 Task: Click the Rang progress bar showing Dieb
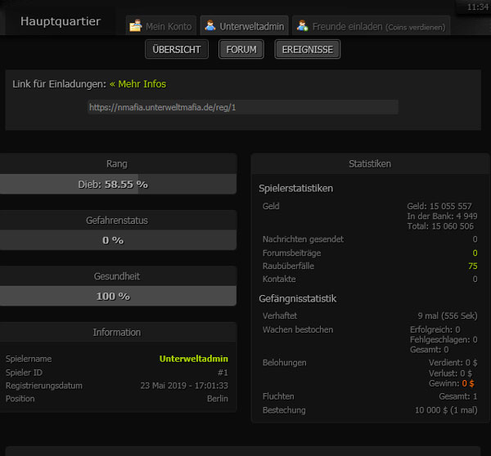click(118, 185)
